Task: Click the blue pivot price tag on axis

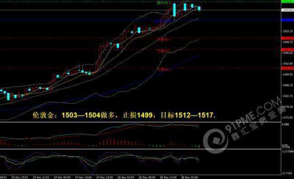Action: tap(288, 20)
